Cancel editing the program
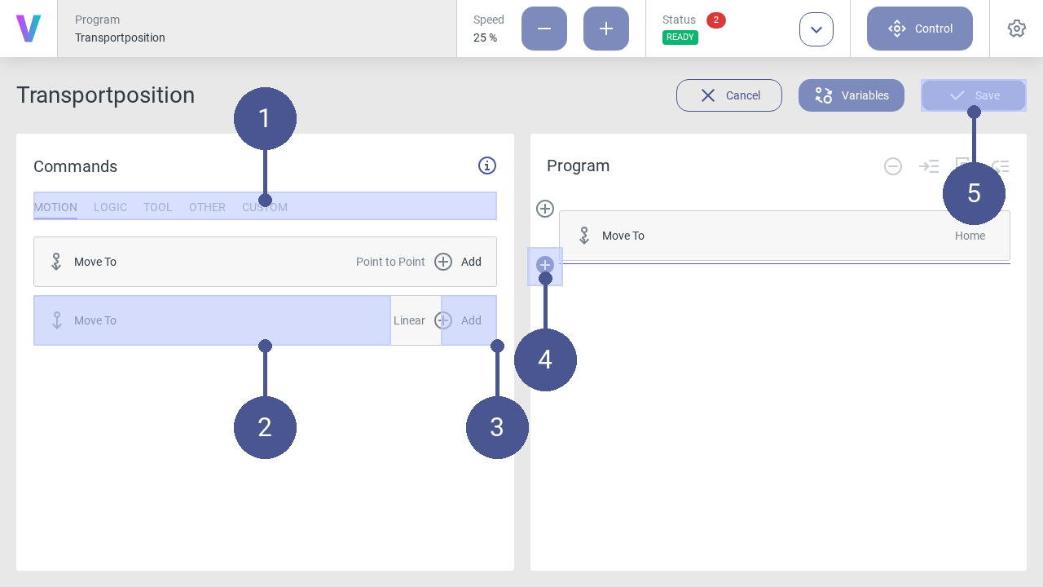This screenshot has width=1043, height=587. click(x=729, y=95)
